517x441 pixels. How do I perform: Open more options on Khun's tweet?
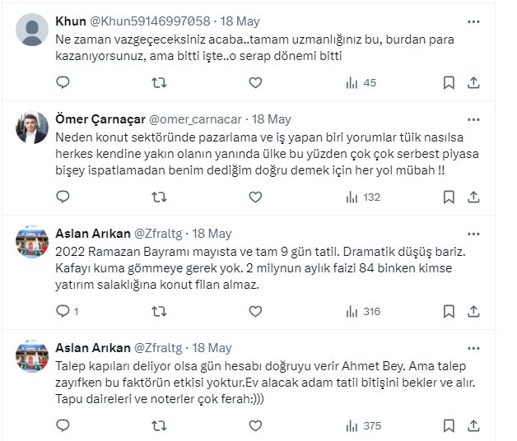tap(473, 21)
